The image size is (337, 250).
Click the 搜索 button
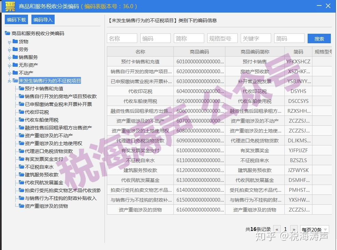319,38
